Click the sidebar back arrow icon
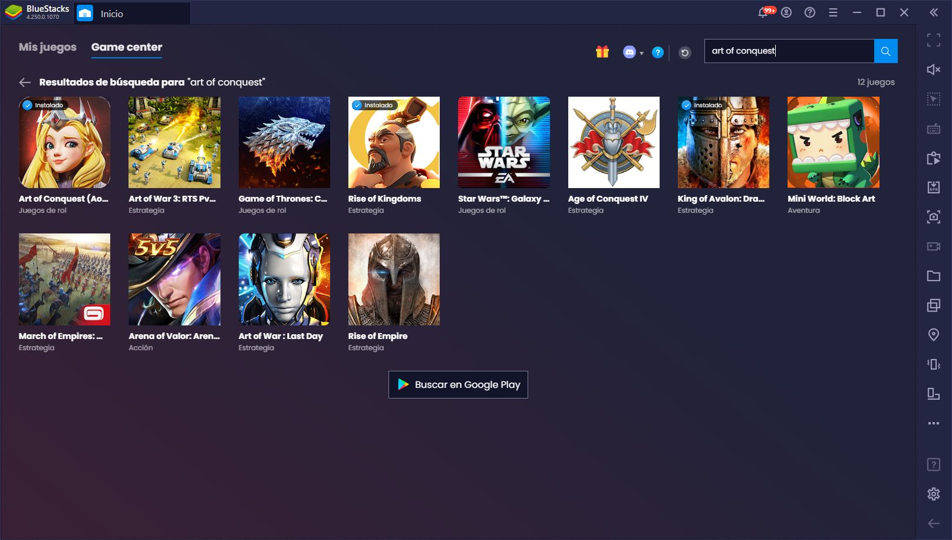Viewport: 952px width, 540px height. click(934, 523)
